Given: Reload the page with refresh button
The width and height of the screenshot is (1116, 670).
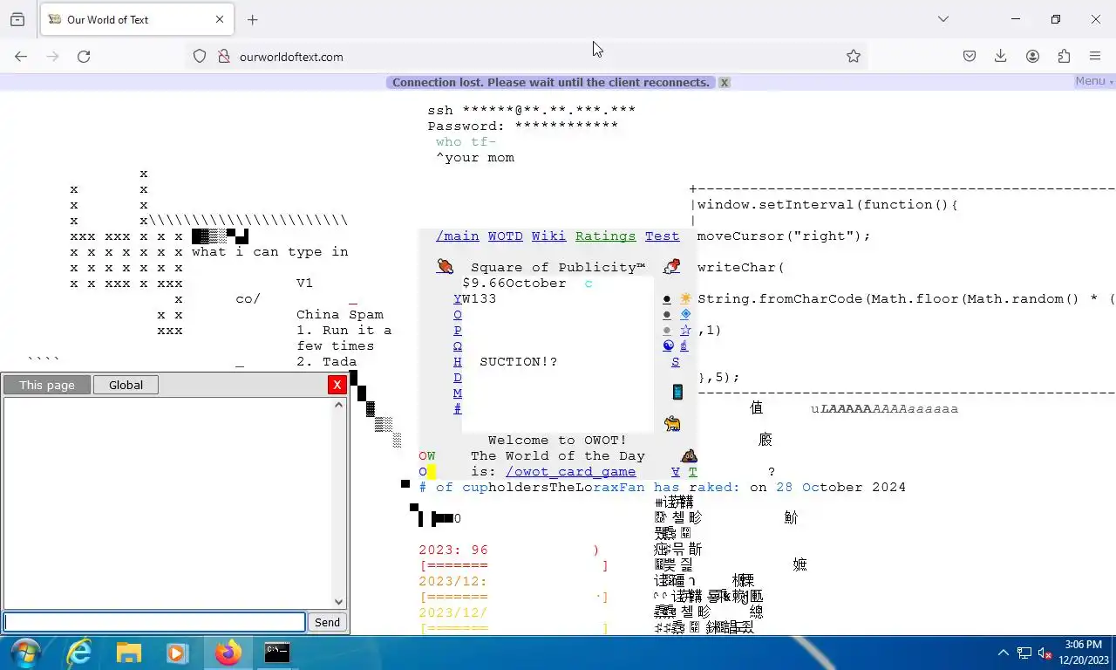Looking at the screenshot, I should pos(84,56).
